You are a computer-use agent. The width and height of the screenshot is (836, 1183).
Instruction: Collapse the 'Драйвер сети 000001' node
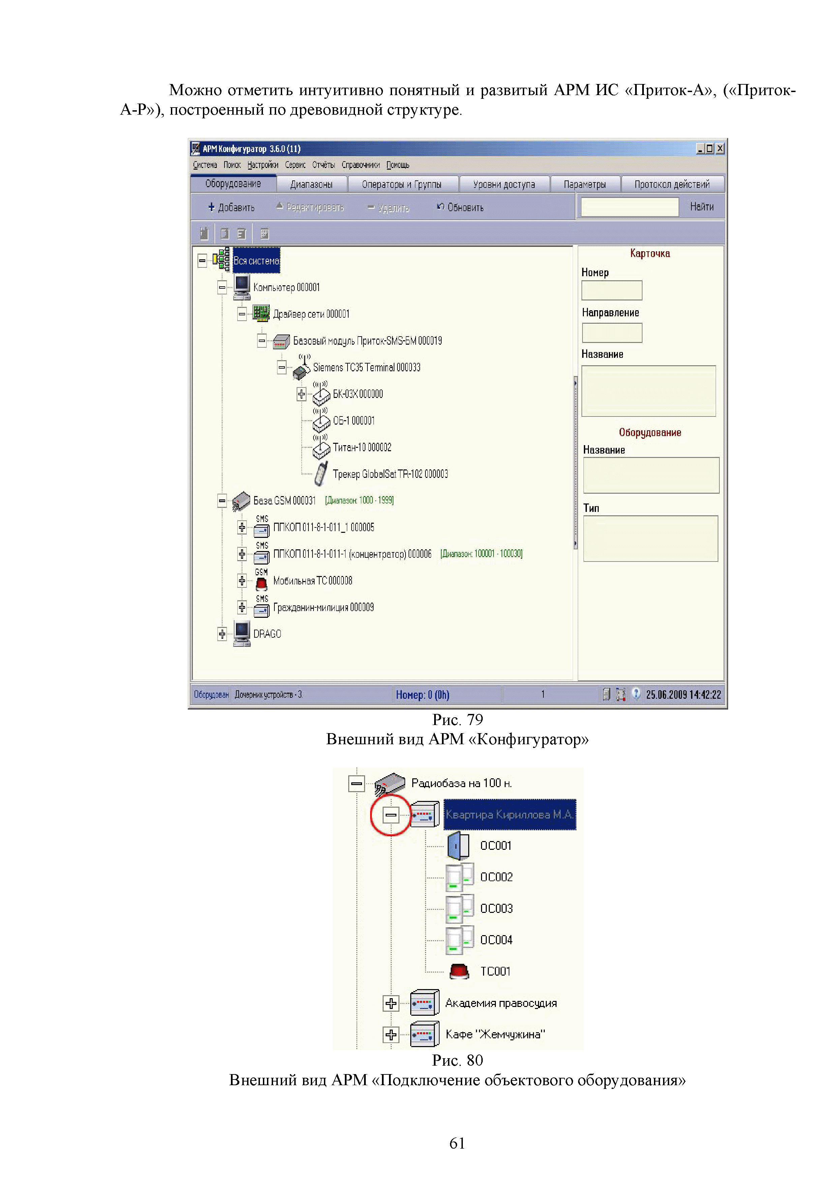(242, 314)
